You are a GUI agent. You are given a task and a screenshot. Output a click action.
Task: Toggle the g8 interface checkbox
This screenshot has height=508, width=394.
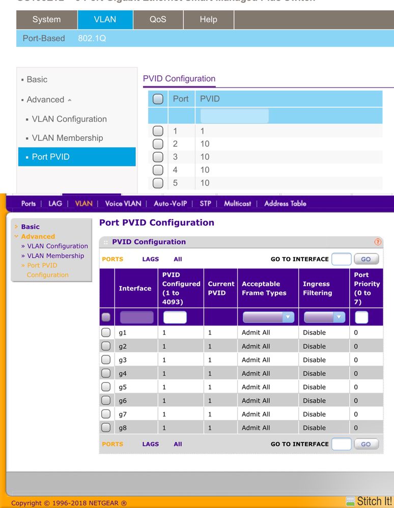pyautogui.click(x=106, y=428)
